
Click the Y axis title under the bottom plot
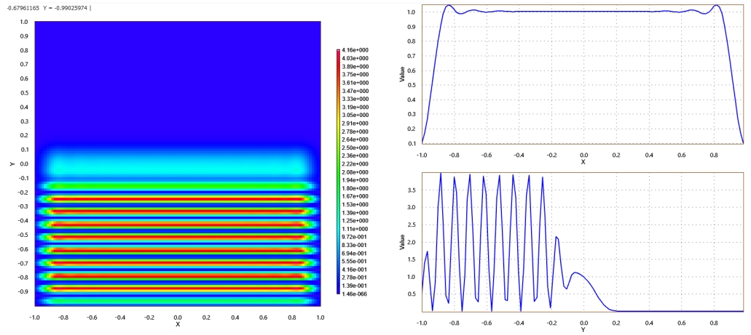(x=583, y=329)
